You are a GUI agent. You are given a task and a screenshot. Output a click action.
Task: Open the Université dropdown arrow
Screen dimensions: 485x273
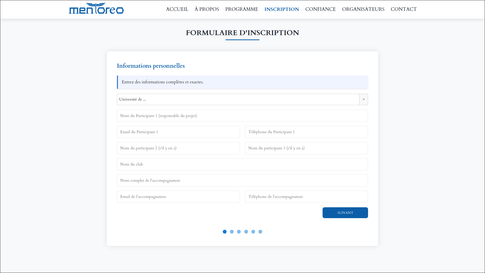click(x=363, y=99)
